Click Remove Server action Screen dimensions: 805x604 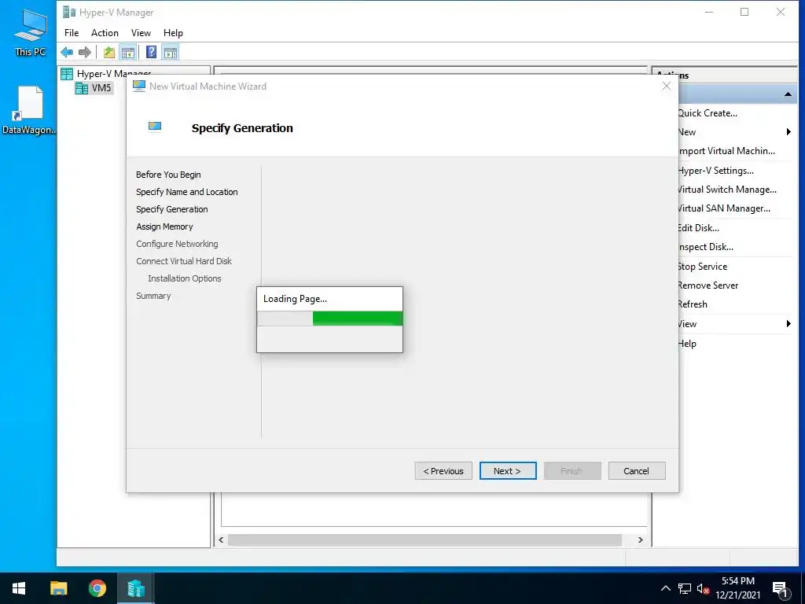[x=708, y=285]
